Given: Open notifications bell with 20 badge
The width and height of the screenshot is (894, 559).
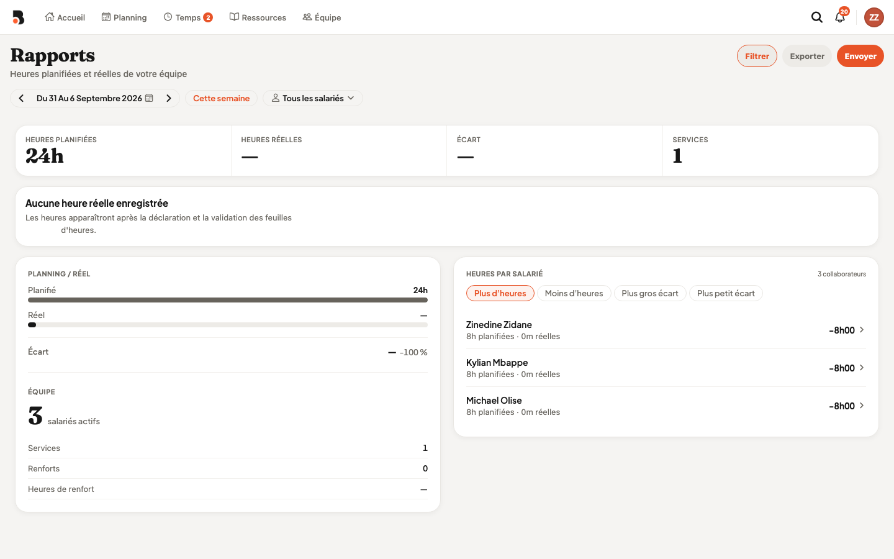Looking at the screenshot, I should [840, 17].
